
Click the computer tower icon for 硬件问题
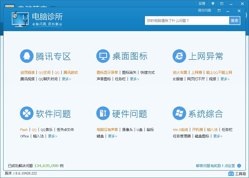[103, 113]
